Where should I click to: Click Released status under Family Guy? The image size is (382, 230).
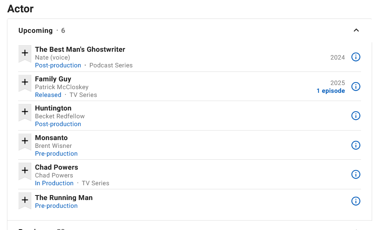(48, 95)
